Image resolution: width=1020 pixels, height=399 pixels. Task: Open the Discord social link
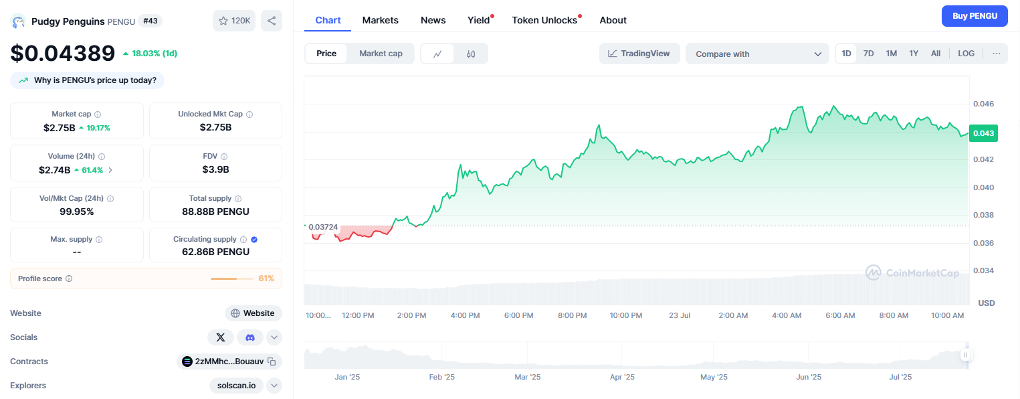[x=250, y=337]
